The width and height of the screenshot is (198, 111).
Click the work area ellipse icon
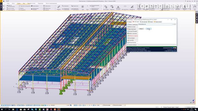(x=125, y=6)
